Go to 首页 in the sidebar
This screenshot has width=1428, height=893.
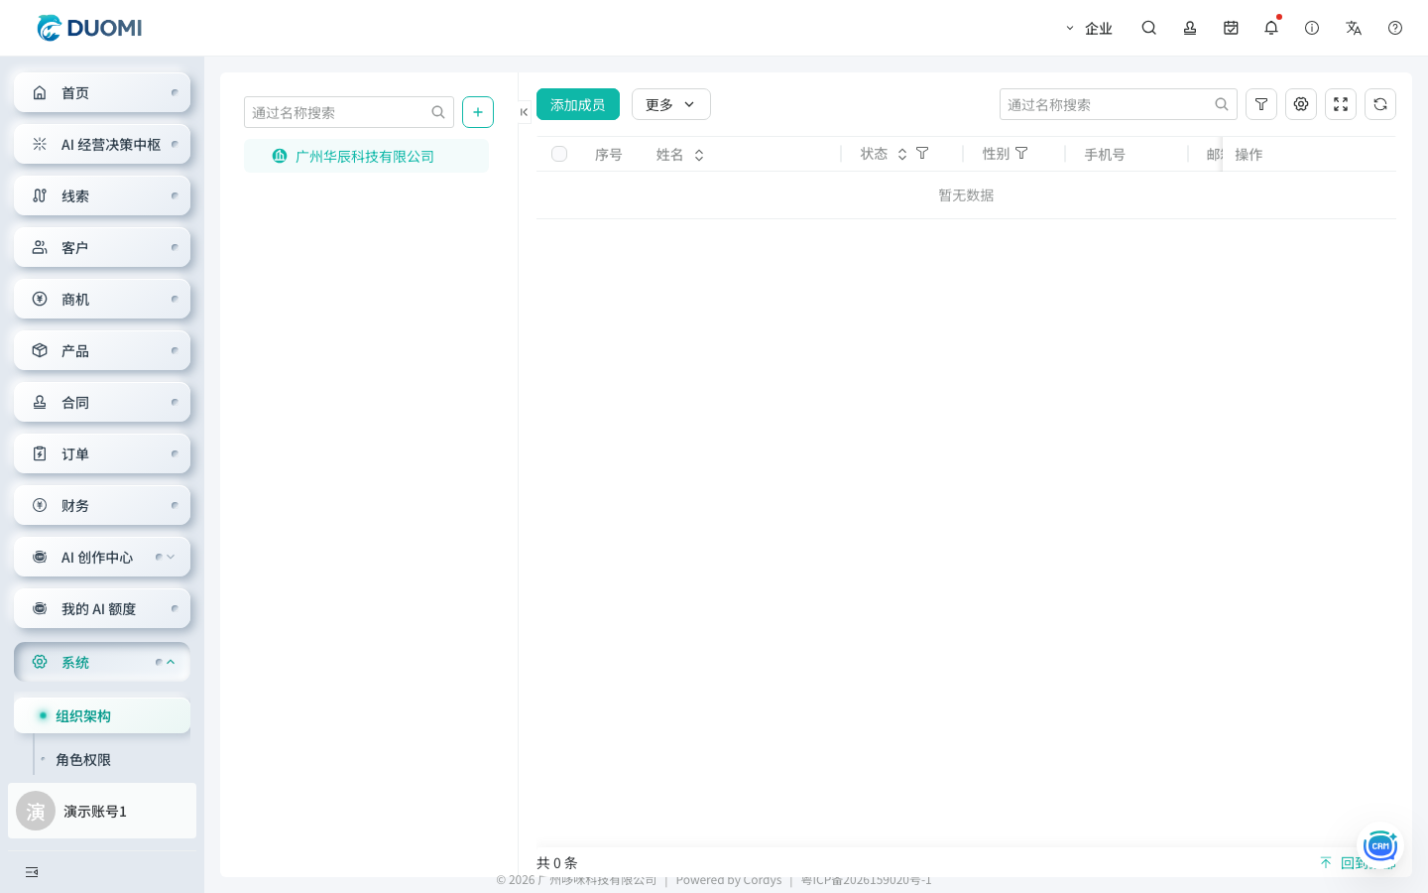tap(102, 92)
